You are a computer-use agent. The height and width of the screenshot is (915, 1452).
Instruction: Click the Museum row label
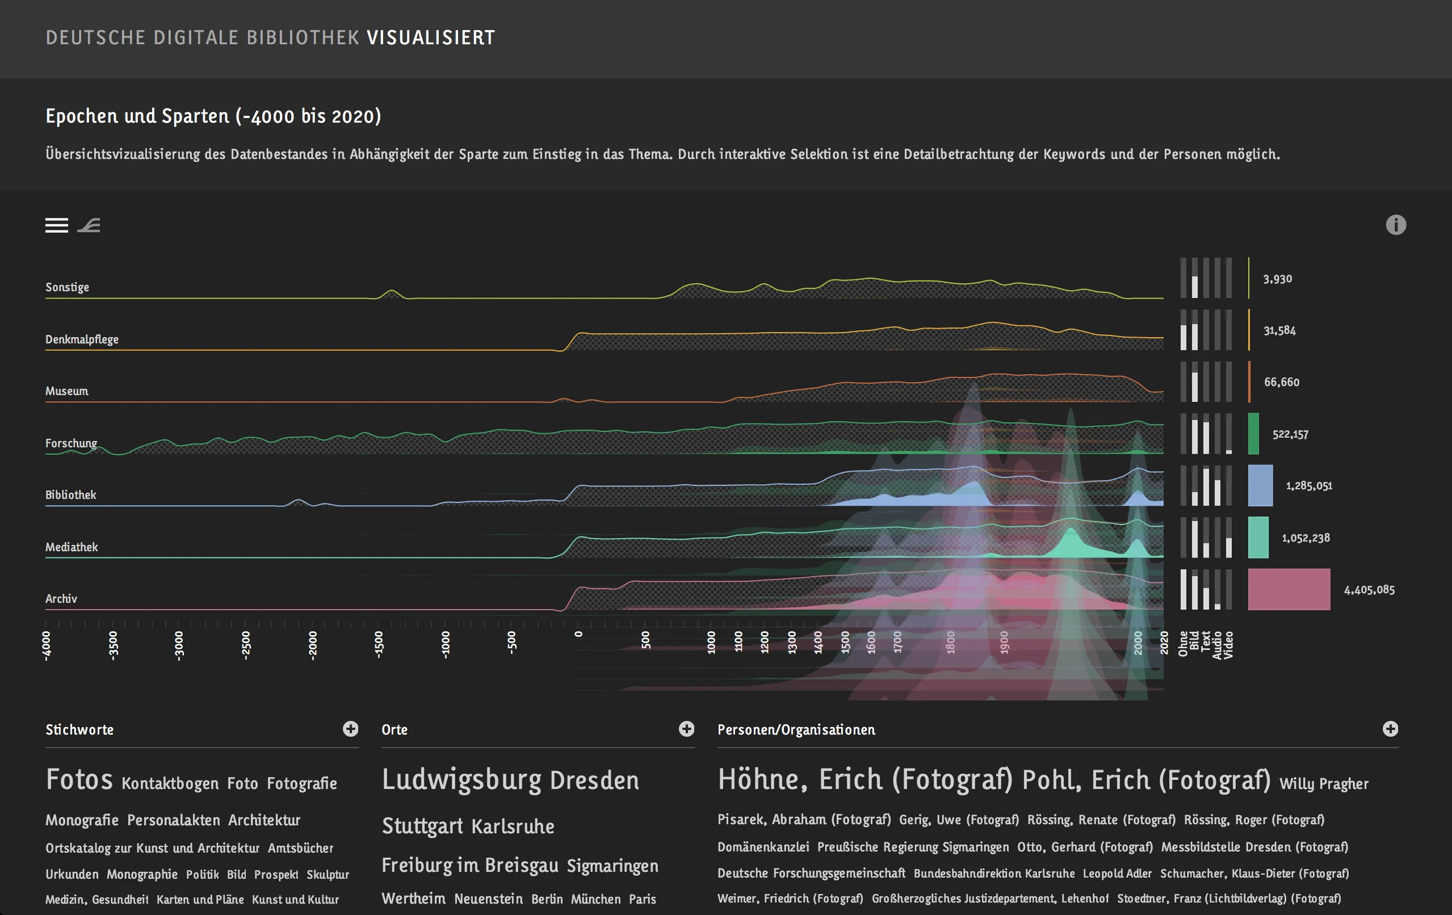click(66, 391)
